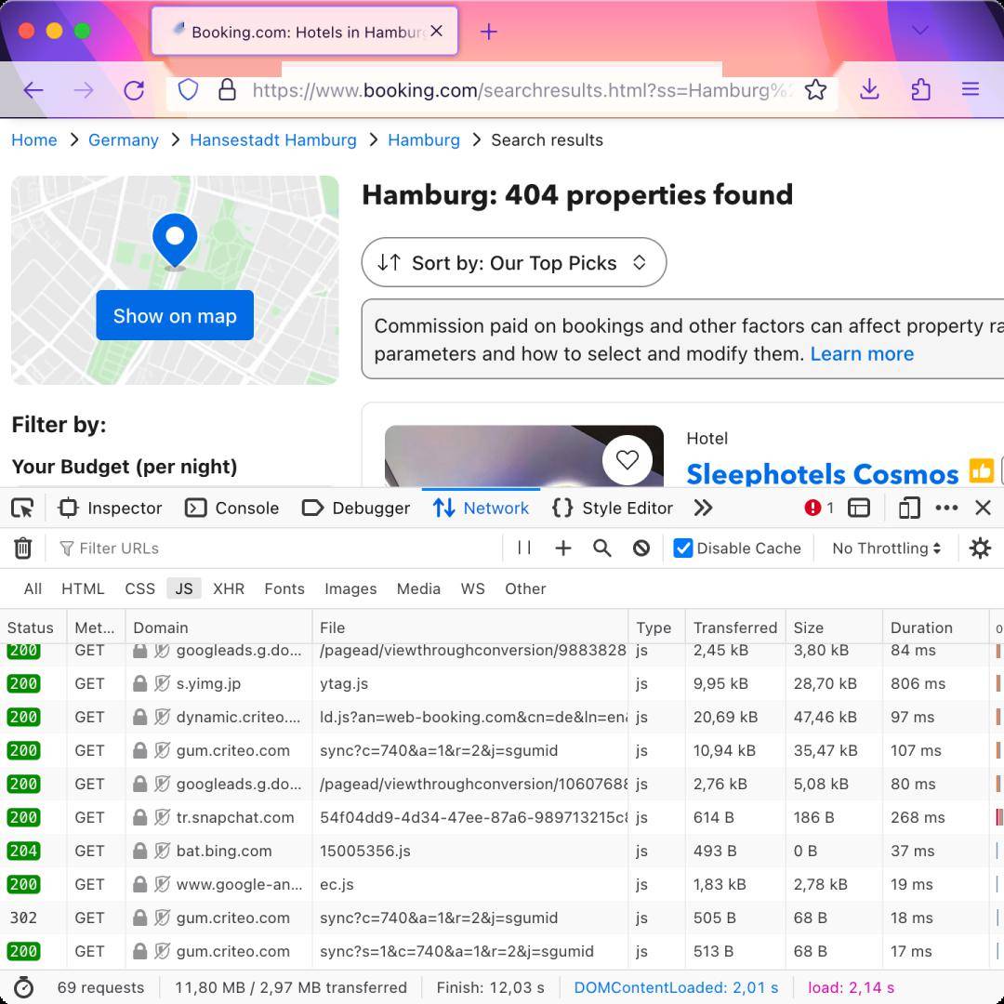Open the Network settings gear
Viewport: 1004px width, 1004px height.
(980, 548)
